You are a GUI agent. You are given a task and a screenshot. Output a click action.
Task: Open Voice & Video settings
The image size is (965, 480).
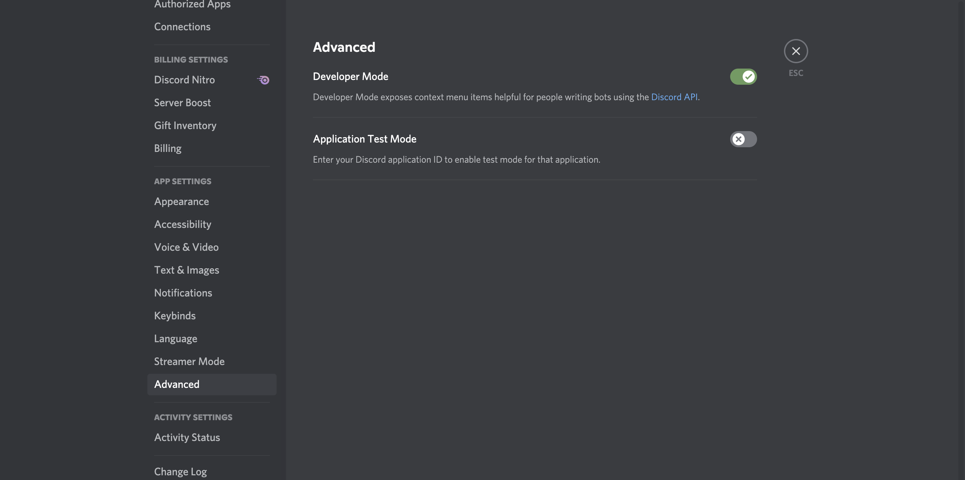(x=186, y=247)
